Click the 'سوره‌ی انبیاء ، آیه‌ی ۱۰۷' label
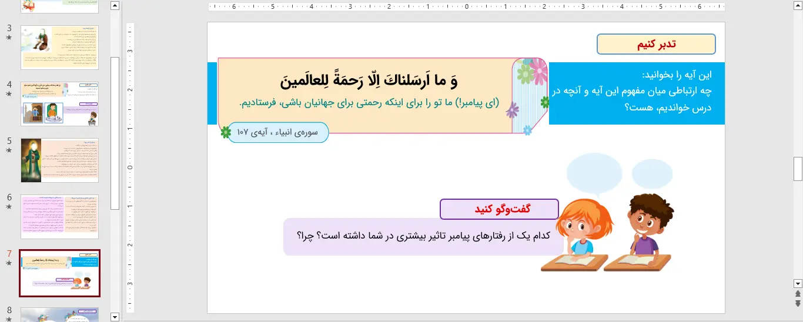 pyautogui.click(x=277, y=132)
